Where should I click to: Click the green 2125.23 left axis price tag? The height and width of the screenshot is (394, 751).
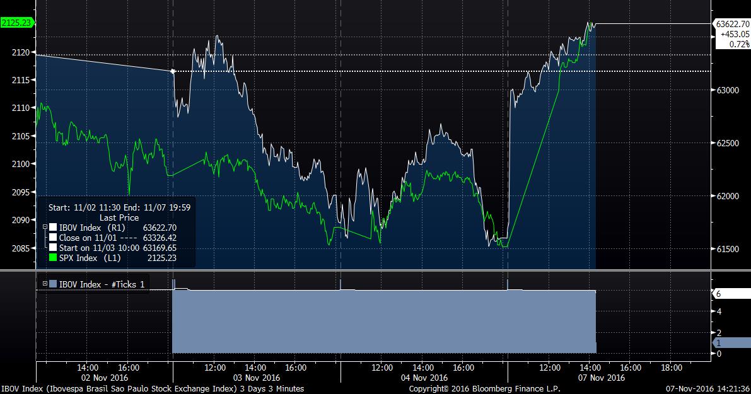point(17,23)
